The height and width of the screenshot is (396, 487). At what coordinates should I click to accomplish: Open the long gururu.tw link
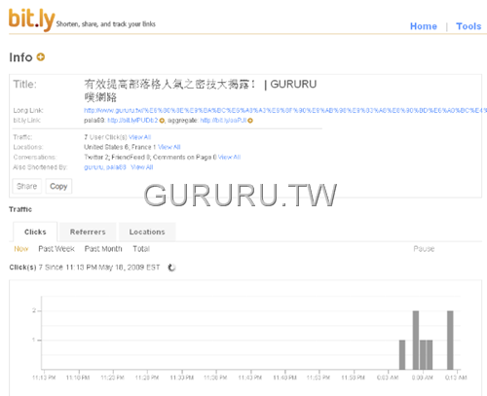[285, 111]
